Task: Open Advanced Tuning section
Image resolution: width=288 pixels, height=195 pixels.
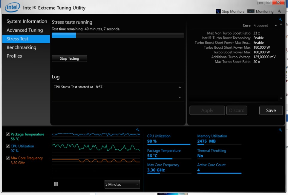Action: (24, 30)
